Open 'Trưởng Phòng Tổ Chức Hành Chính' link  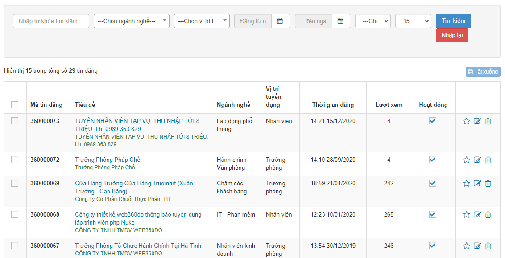coord(138,246)
